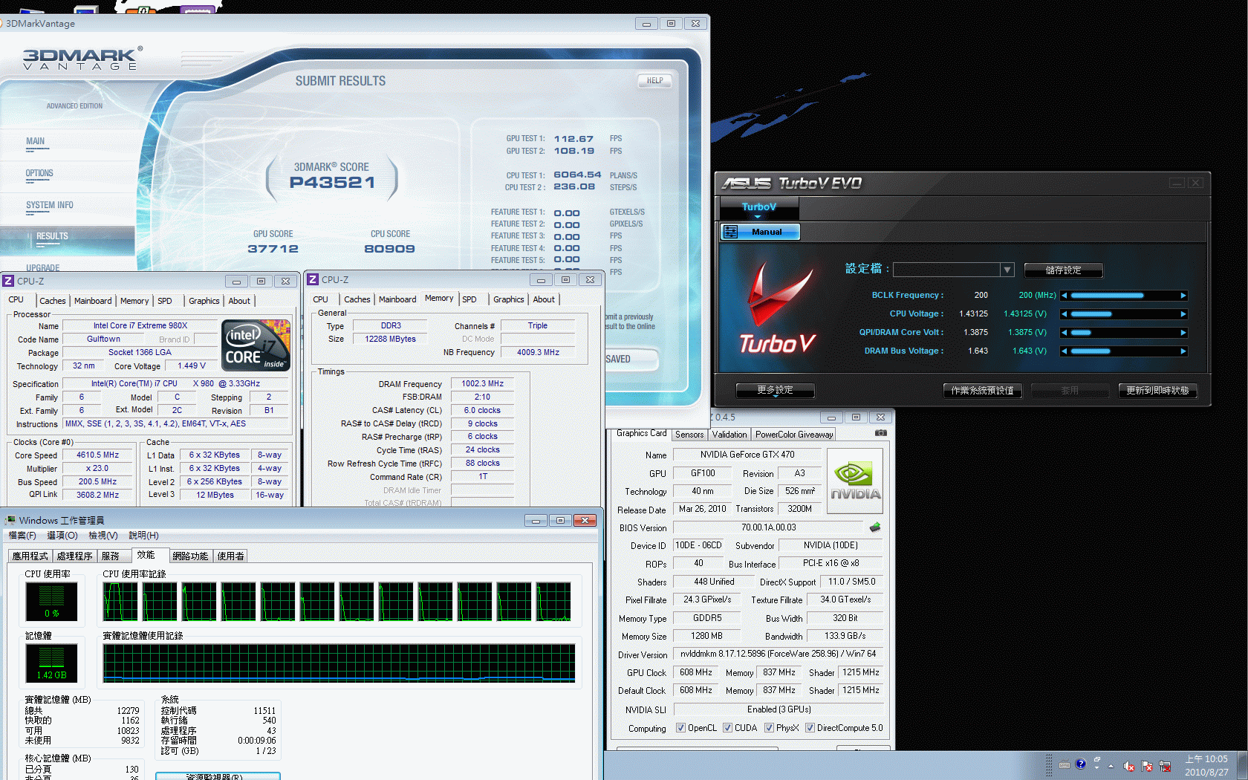1248x780 pixels.
Task: Click the Manual mode sliders icon in TurboV
Action: point(730,232)
